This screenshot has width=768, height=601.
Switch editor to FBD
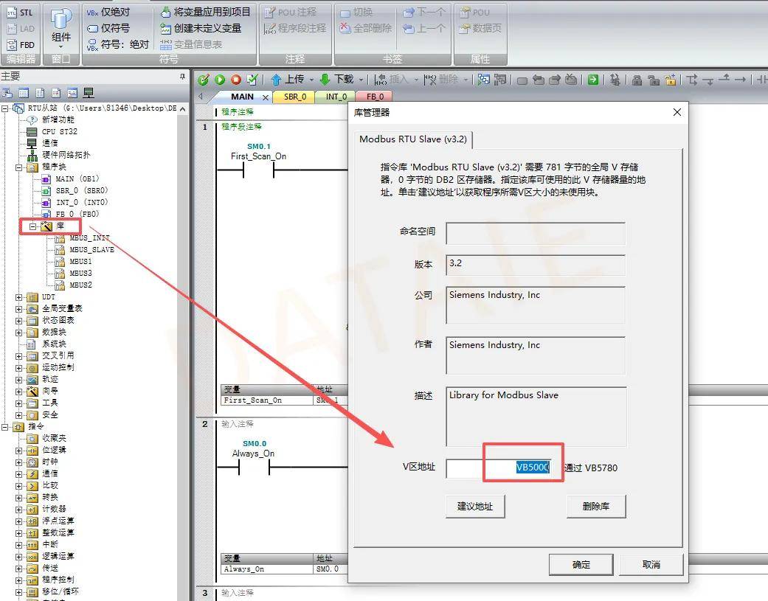click(21, 45)
